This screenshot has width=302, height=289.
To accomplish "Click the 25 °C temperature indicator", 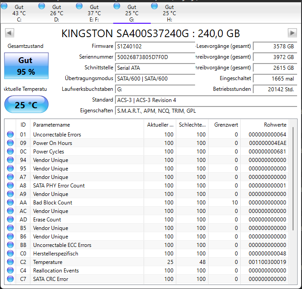I will pos(26,105).
